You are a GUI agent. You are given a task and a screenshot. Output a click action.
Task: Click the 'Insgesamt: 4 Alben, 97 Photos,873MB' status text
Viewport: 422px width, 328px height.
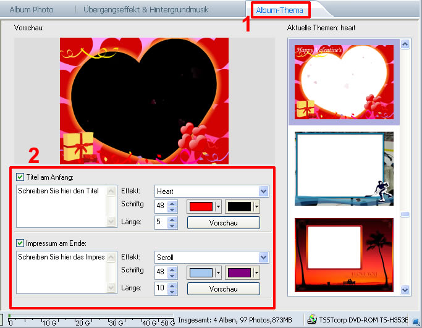point(235,320)
